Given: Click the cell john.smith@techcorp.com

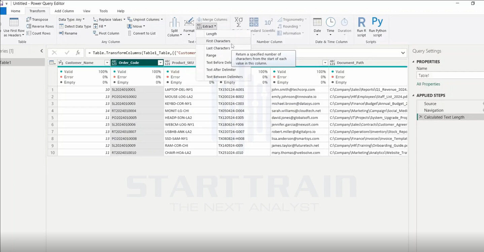Looking at the screenshot, I should point(299,90).
